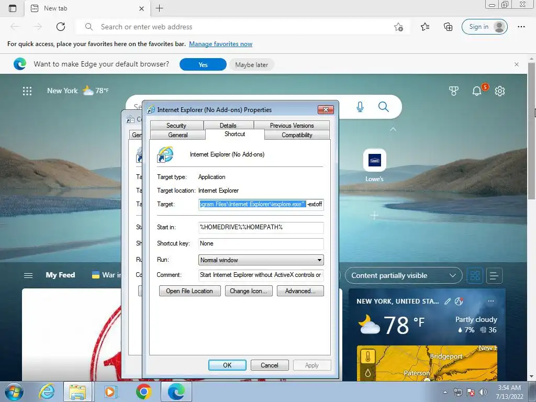The image size is (536, 402).
Task: Expand Content partially visible dropdown
Action: [x=404, y=275]
